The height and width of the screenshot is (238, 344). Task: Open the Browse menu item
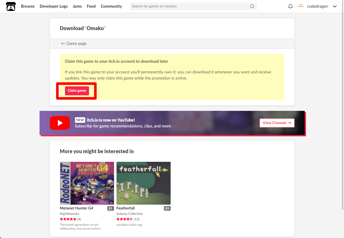[28, 6]
